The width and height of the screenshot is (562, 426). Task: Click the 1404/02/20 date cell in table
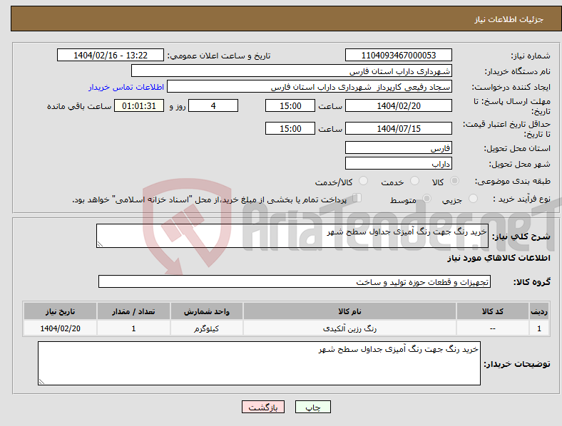pos(60,328)
